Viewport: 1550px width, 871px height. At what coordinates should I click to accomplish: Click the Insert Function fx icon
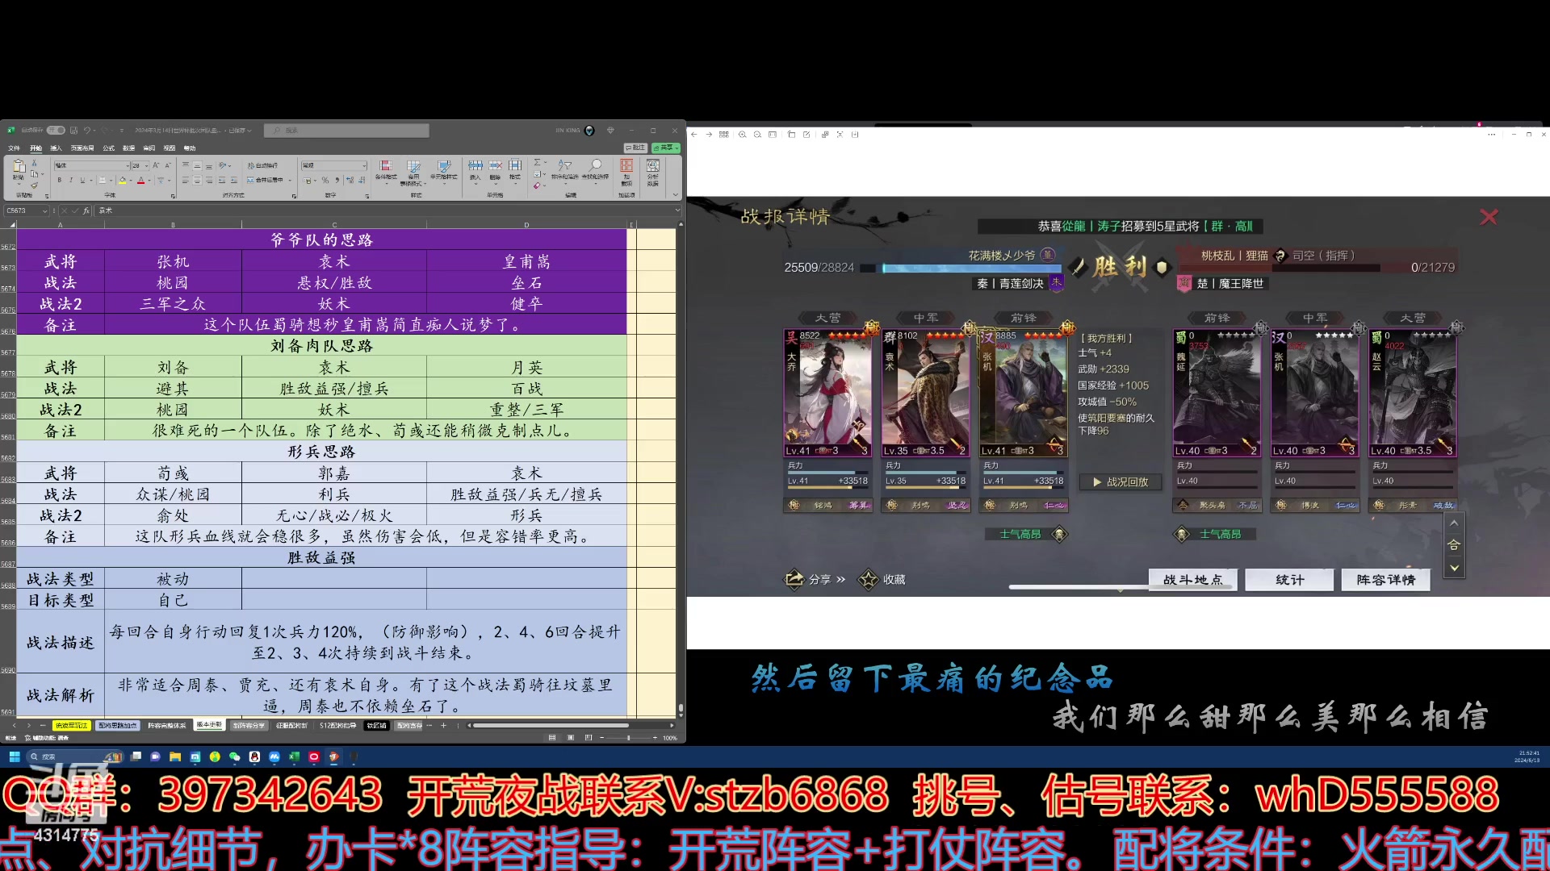(86, 210)
